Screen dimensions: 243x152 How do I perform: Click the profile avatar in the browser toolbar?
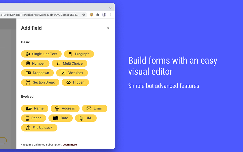point(104,15)
